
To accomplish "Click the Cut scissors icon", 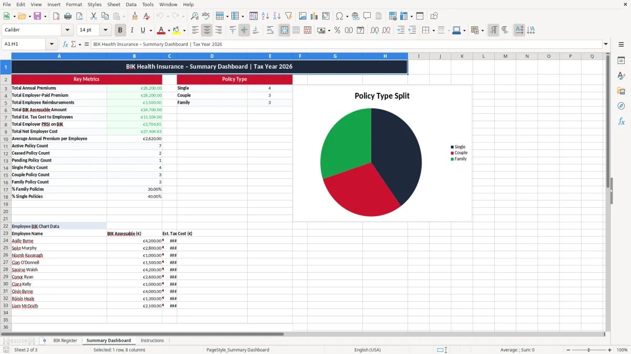I will (x=93, y=16).
